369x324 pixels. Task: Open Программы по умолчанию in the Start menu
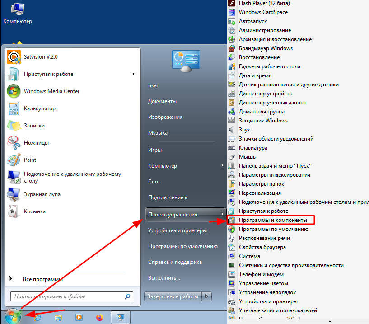[182, 246]
